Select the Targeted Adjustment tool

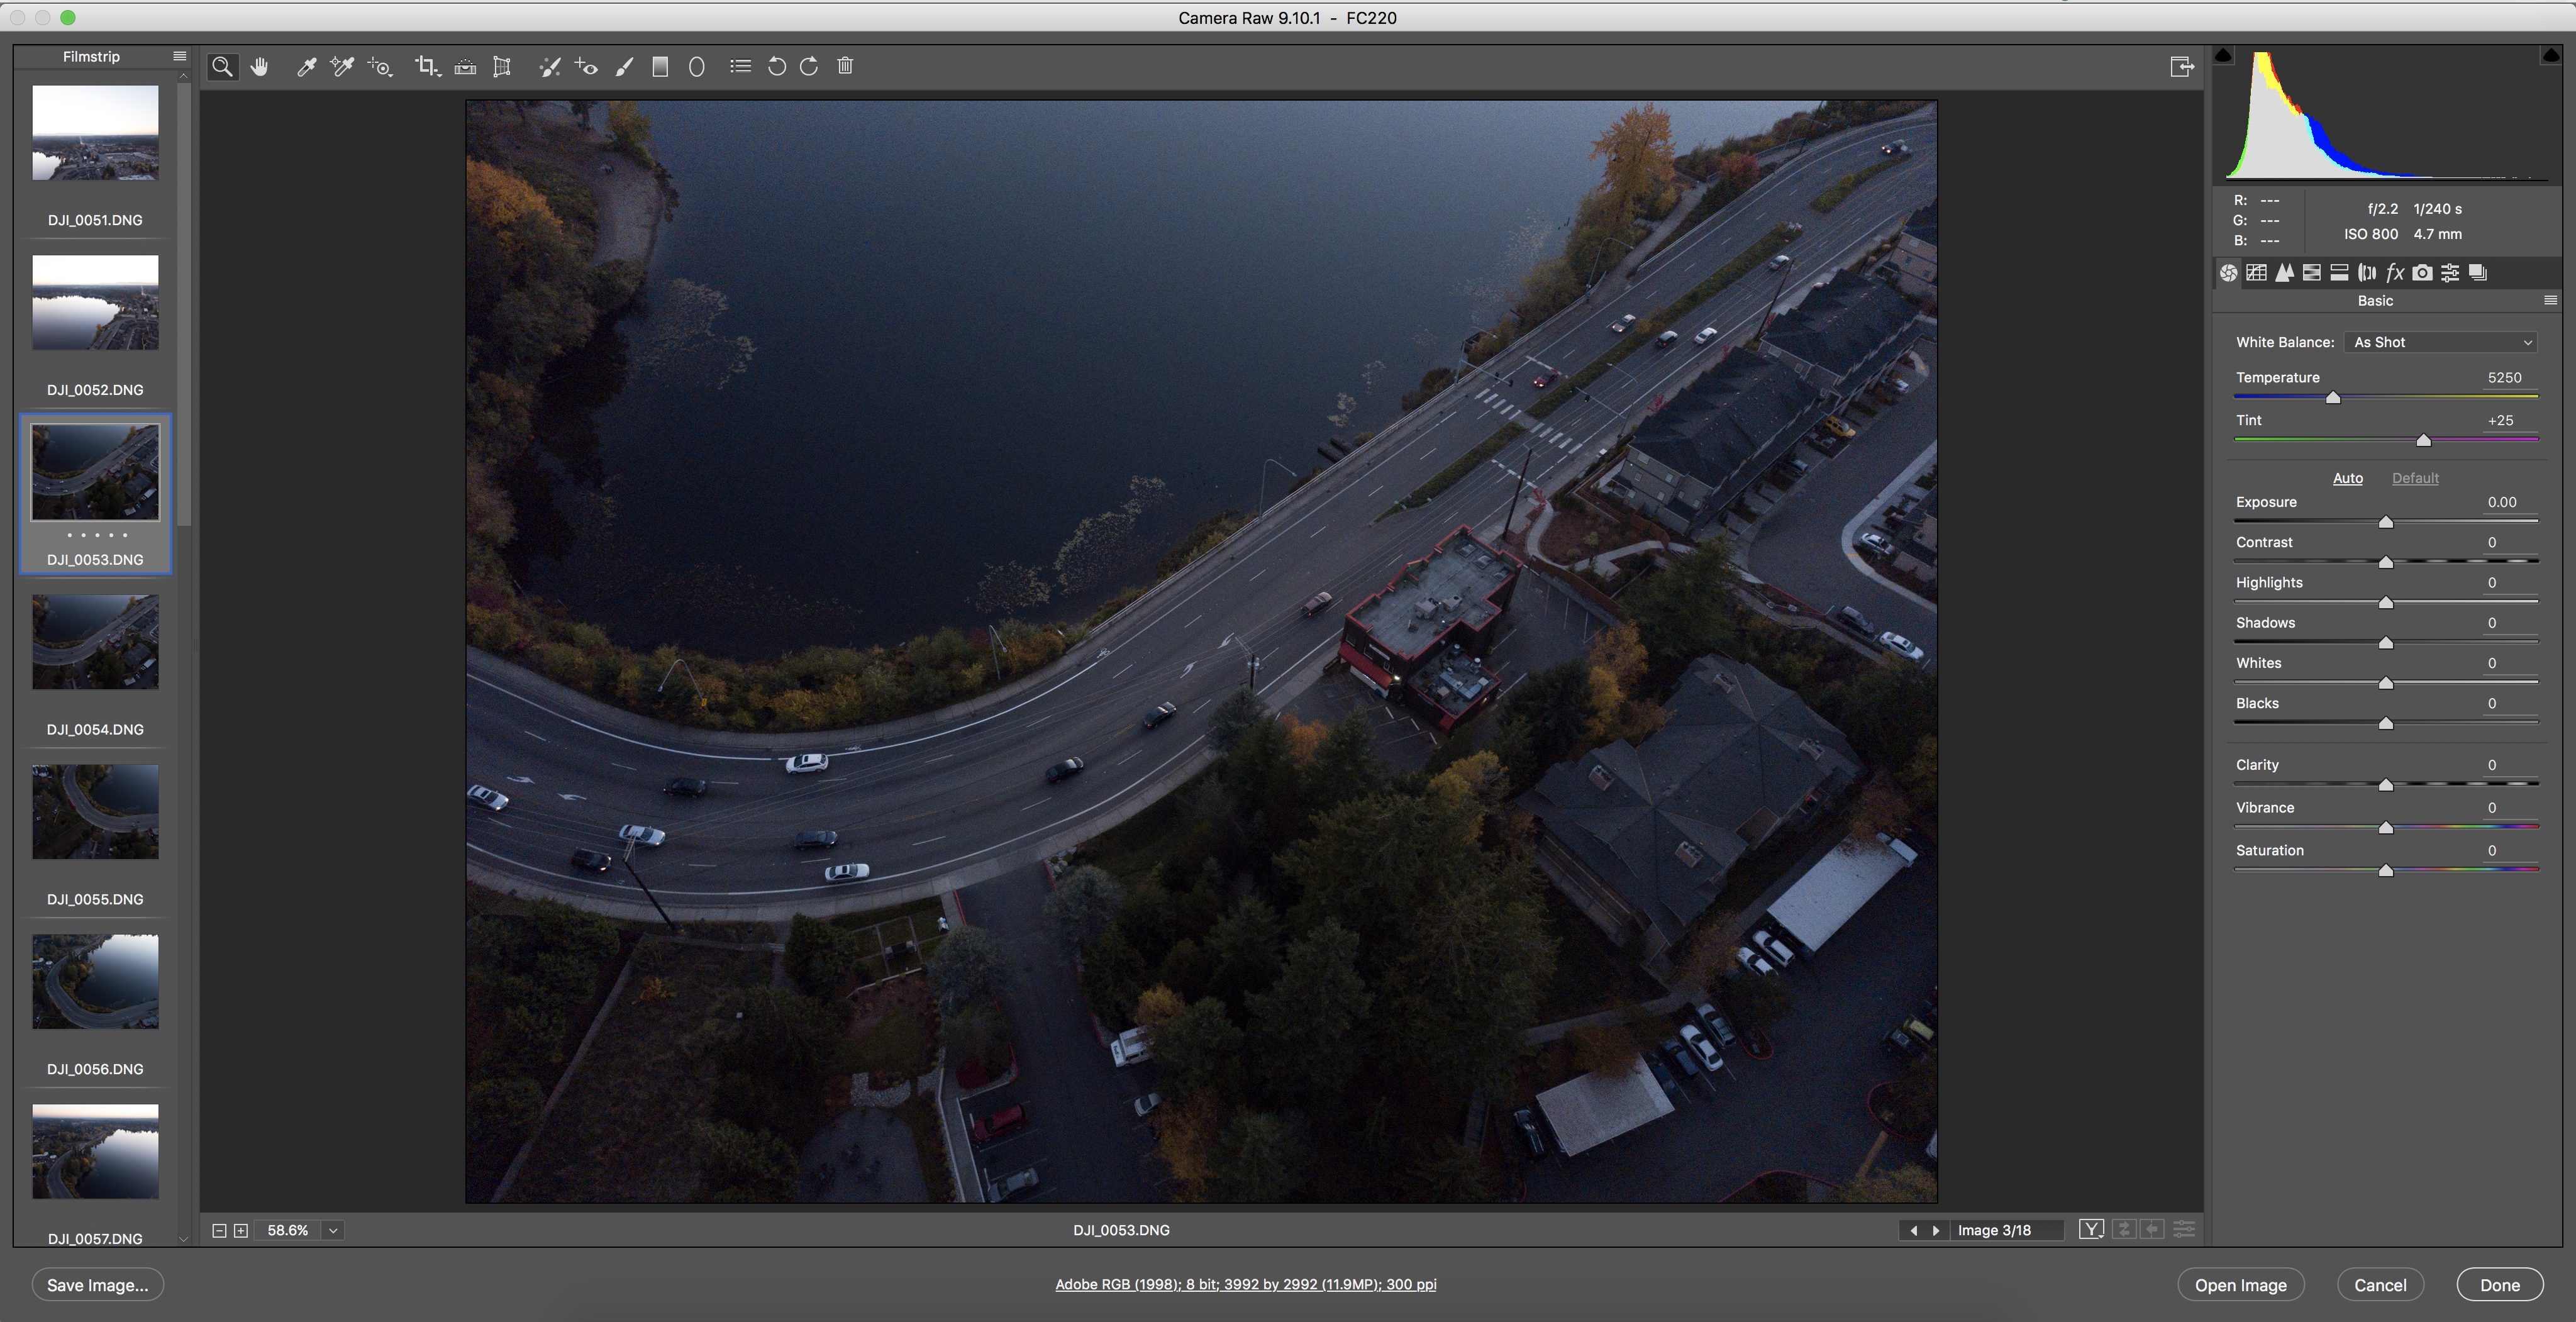pyautogui.click(x=380, y=66)
